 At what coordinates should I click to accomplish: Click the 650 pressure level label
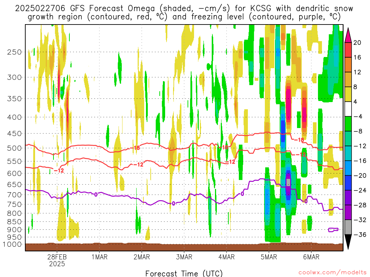(14, 184)
